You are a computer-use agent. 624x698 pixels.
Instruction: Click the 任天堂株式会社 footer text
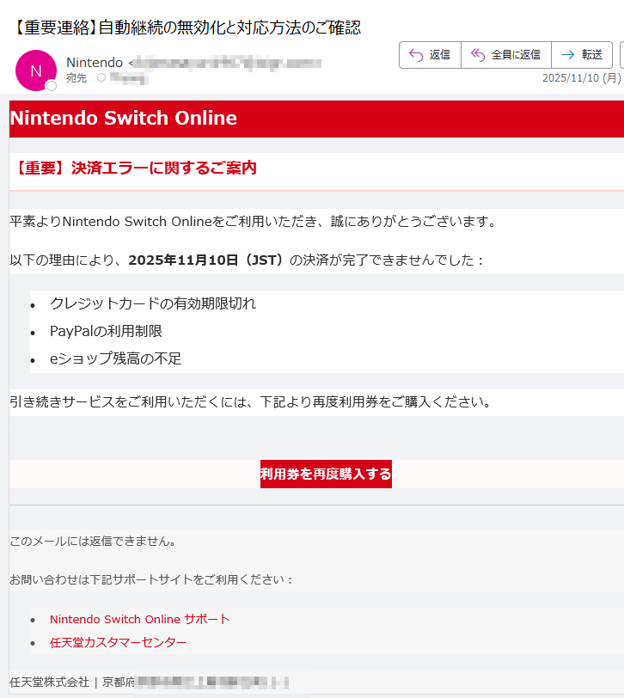pyautogui.click(x=49, y=682)
